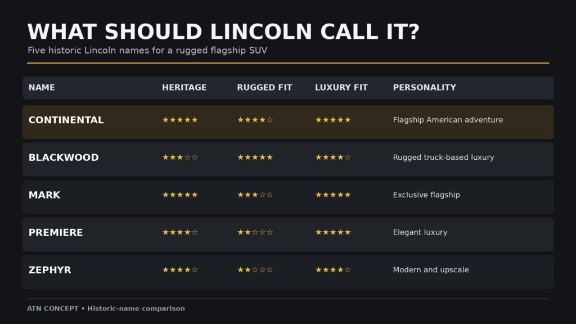Click Premiere's rugged fit two-star rating

click(255, 232)
